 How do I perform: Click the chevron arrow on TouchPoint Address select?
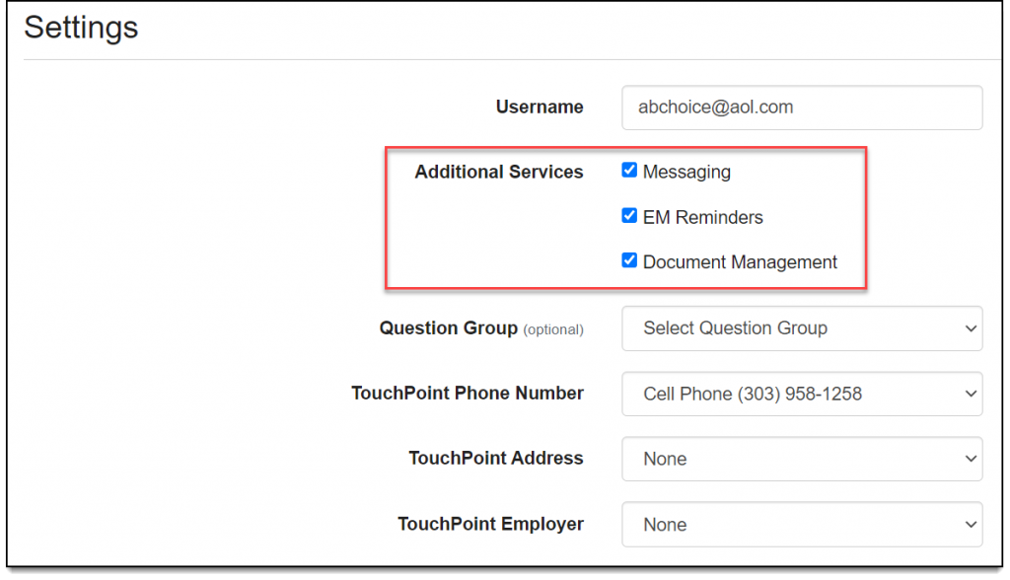point(970,459)
